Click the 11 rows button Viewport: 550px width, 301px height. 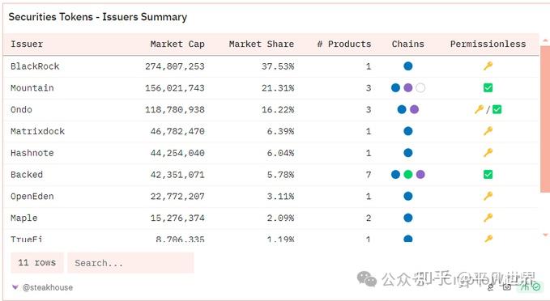[37, 263]
